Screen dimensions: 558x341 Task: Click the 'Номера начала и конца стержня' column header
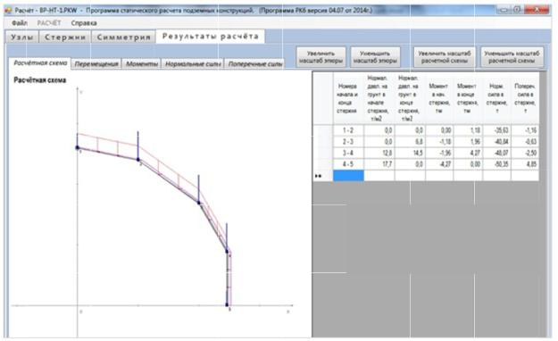point(348,98)
